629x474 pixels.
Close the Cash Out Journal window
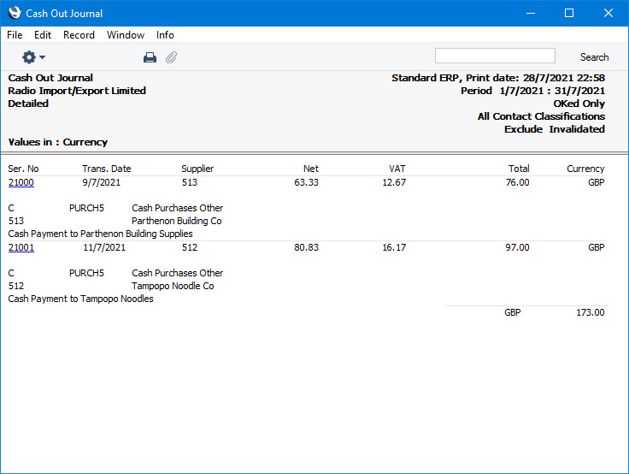(x=608, y=13)
